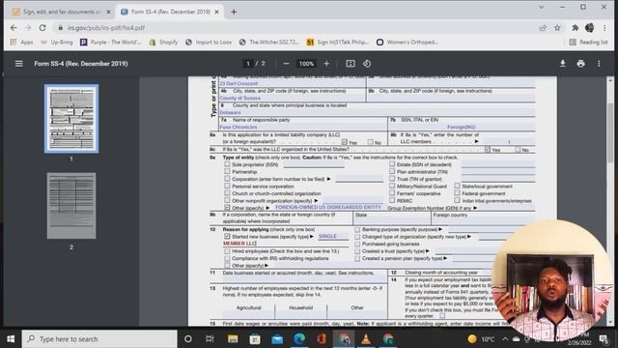Click the PDF vertical scrollbar
The image size is (618, 348).
click(610, 132)
